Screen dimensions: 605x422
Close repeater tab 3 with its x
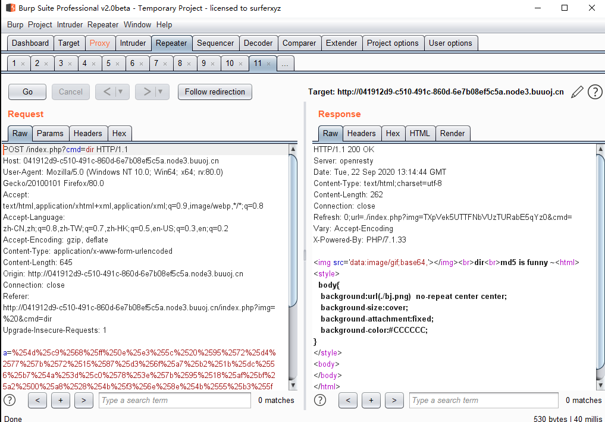coord(70,64)
